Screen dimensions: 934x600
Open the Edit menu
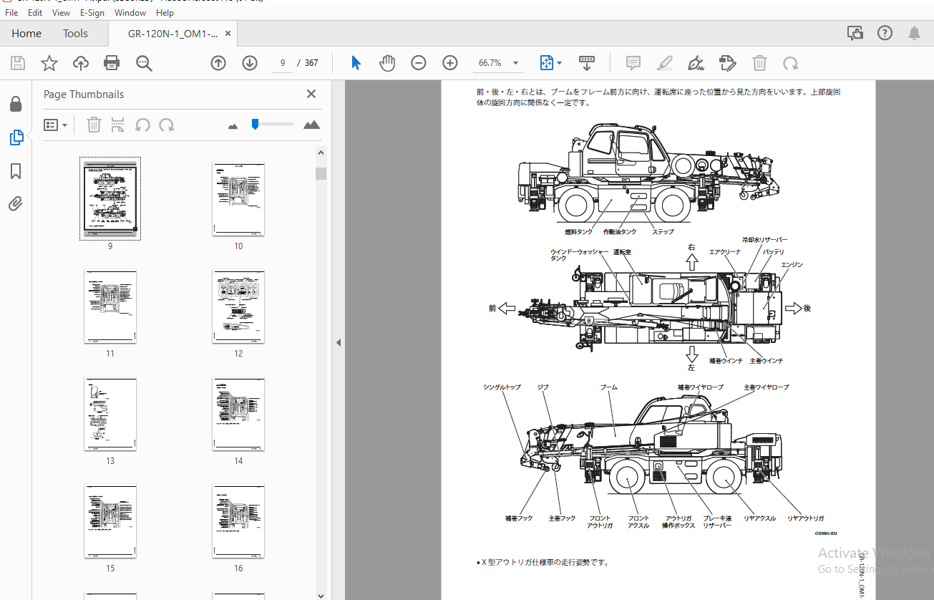point(35,13)
